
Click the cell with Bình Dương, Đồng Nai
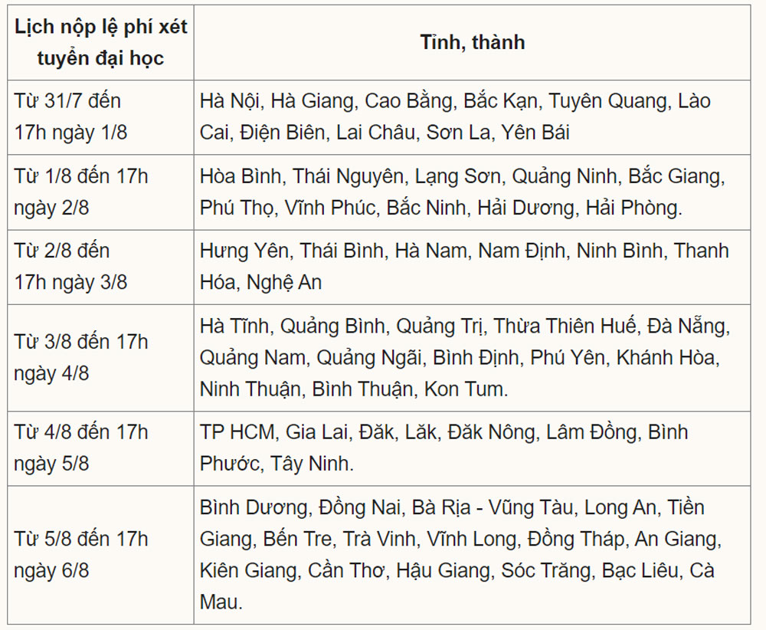[x=473, y=555]
